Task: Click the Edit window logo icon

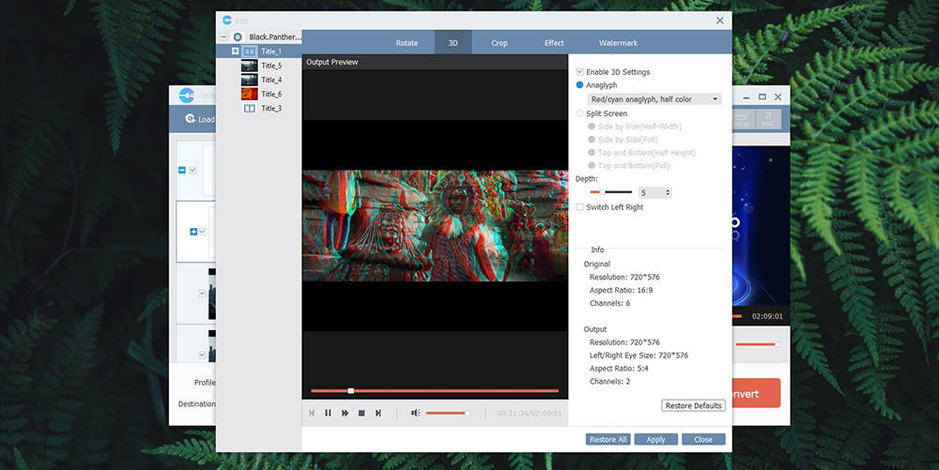Action: (227, 21)
